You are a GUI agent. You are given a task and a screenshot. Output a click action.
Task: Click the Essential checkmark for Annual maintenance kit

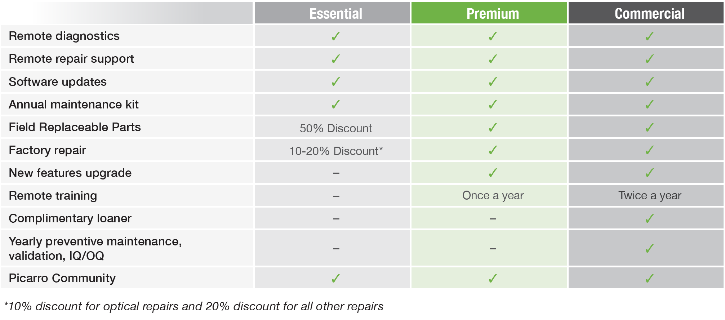335,105
